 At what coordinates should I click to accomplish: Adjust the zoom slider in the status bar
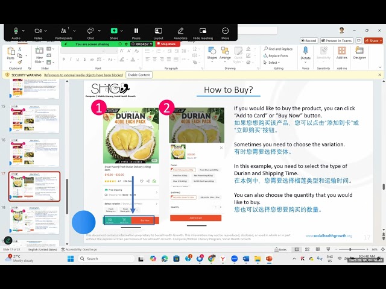click(x=350, y=249)
